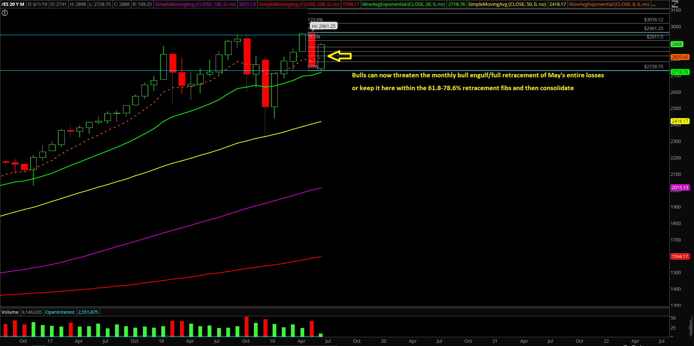
Task: Click the 1800 price axis label
Action: [676, 223]
